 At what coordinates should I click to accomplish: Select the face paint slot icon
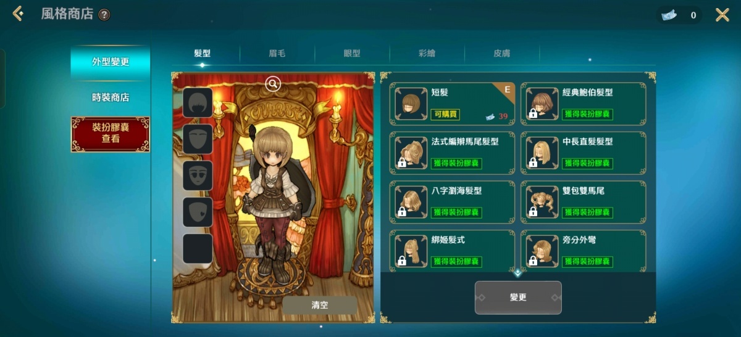[198, 212]
